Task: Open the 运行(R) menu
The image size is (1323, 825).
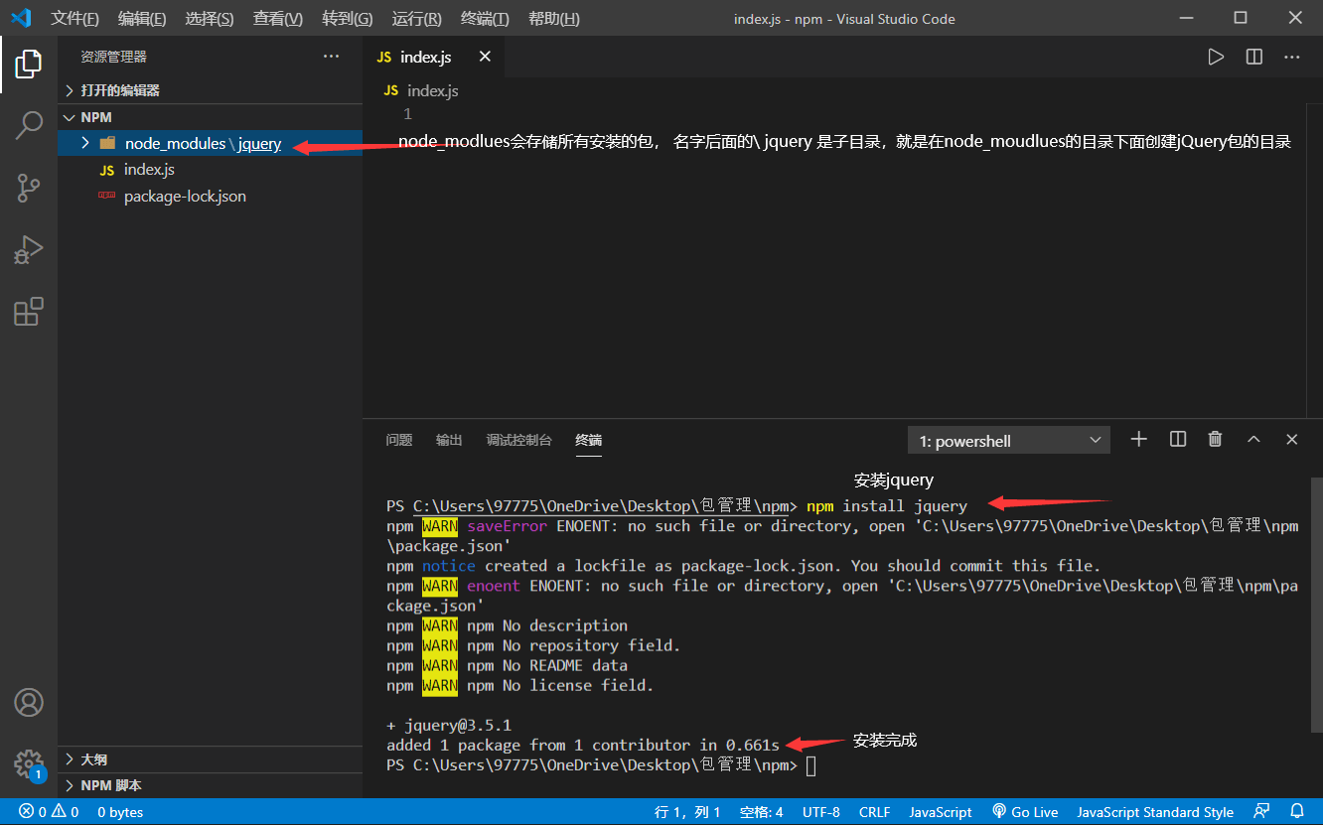Action: [x=417, y=19]
